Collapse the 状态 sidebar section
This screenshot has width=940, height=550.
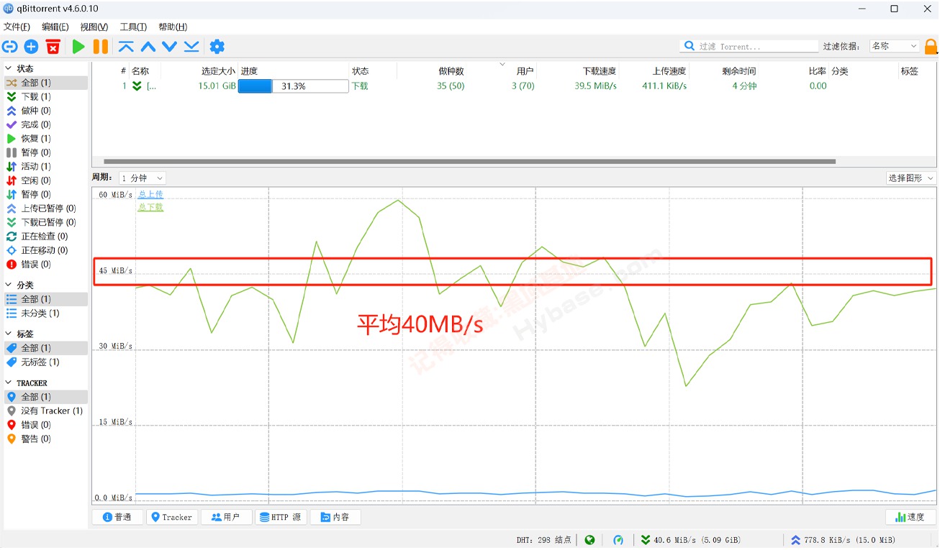pyautogui.click(x=9, y=68)
